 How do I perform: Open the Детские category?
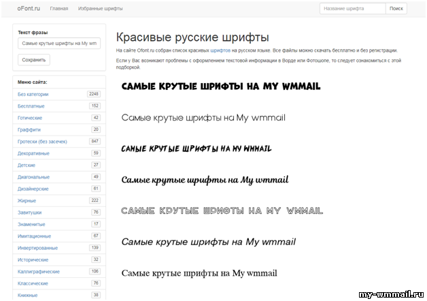coord(27,165)
